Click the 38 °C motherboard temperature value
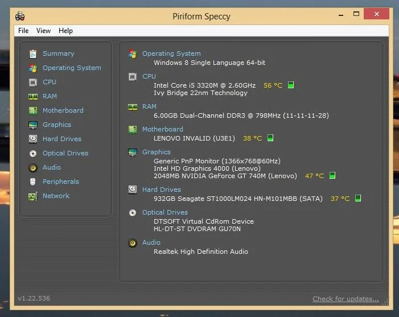The image size is (399, 317). pyautogui.click(x=252, y=138)
